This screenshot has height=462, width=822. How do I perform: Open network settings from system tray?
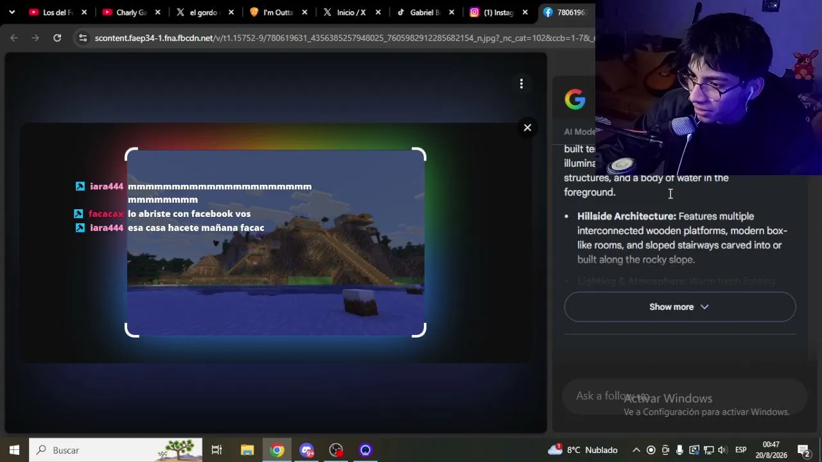pyautogui.click(x=709, y=450)
